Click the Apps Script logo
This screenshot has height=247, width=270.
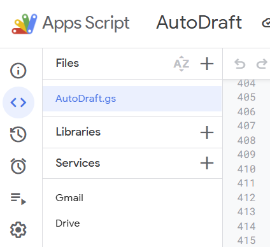tap(24, 24)
